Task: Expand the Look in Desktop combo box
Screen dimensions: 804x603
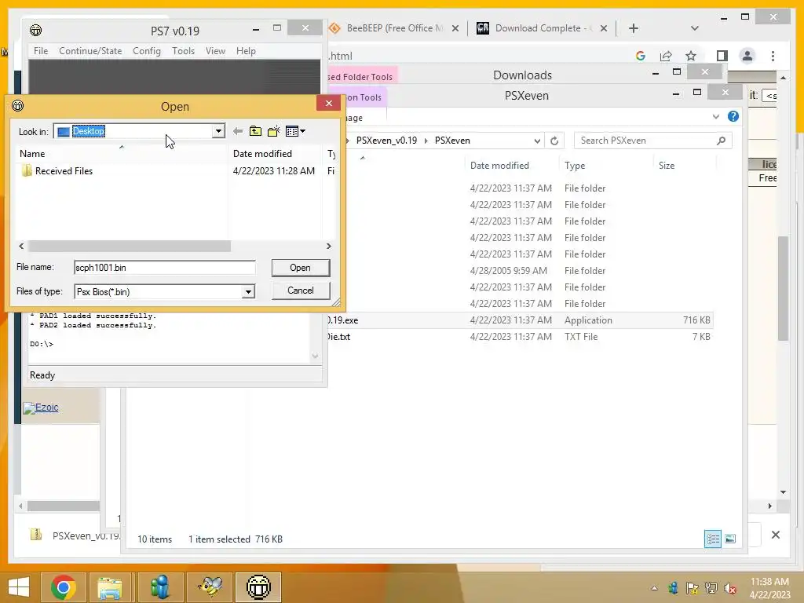Action: tap(218, 131)
